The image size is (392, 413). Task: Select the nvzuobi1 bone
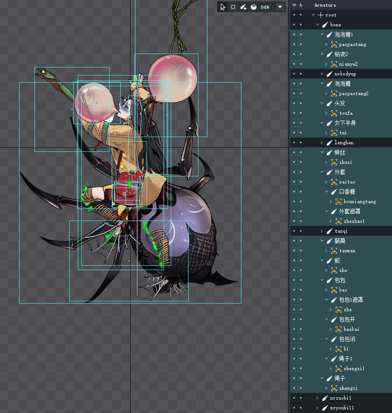[341, 398]
